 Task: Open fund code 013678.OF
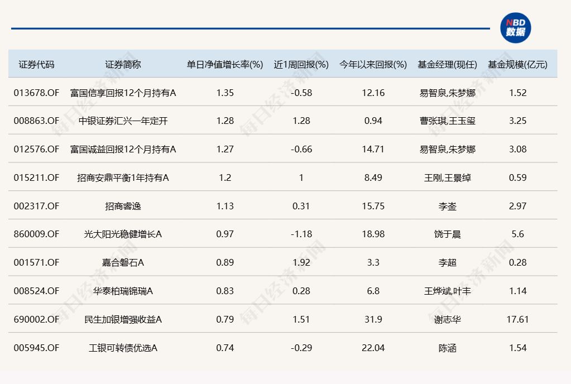[36, 93]
